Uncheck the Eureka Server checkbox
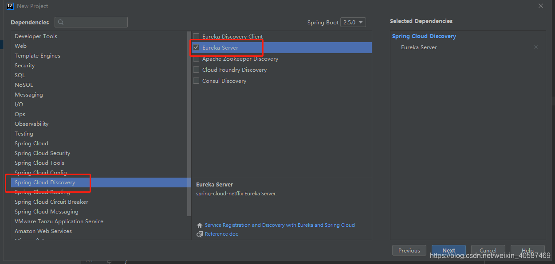Image resolution: width=555 pixels, height=264 pixels. [196, 47]
